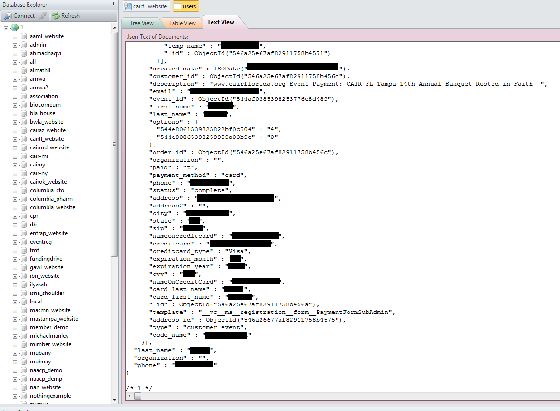Click the database icon for entrap_website
560x411 pixels.
point(24,234)
